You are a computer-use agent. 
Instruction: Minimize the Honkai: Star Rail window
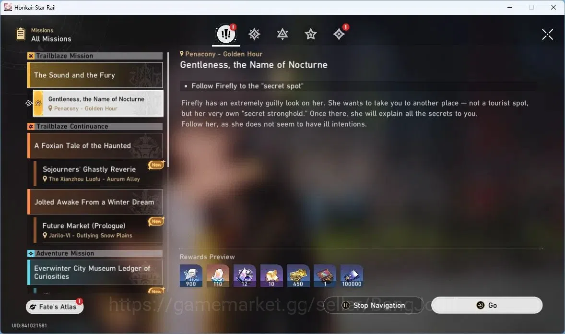click(x=509, y=7)
